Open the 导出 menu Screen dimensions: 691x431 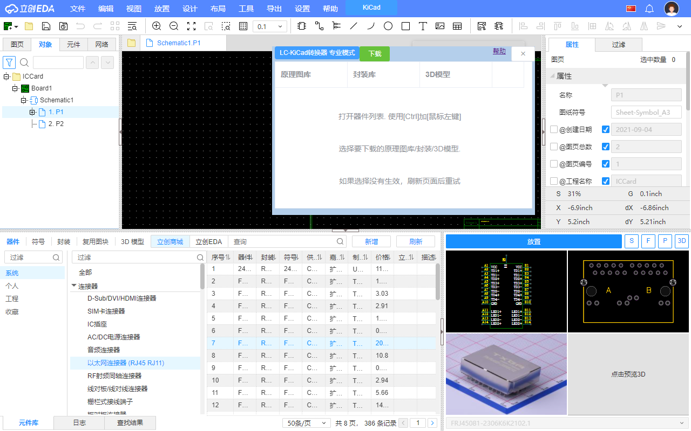pyautogui.click(x=274, y=9)
